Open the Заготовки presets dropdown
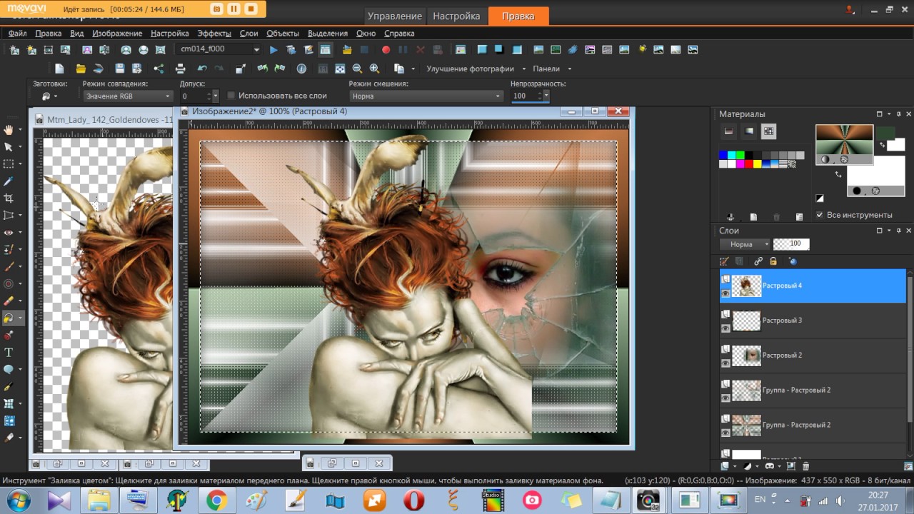 (x=49, y=96)
